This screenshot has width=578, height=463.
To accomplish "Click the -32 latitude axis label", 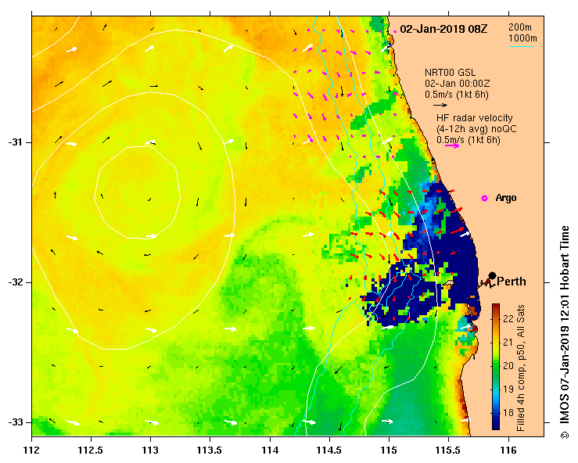I will (15, 282).
